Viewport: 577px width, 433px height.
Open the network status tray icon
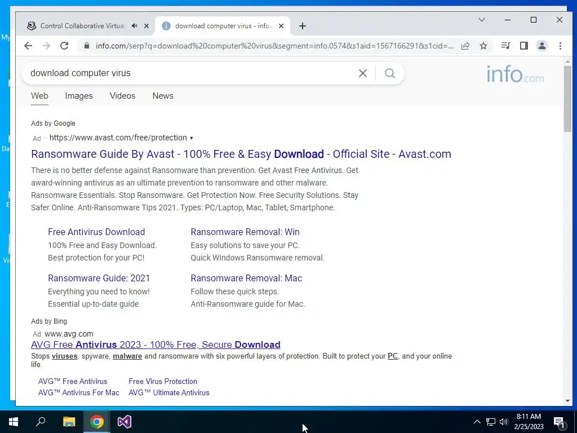(491, 422)
